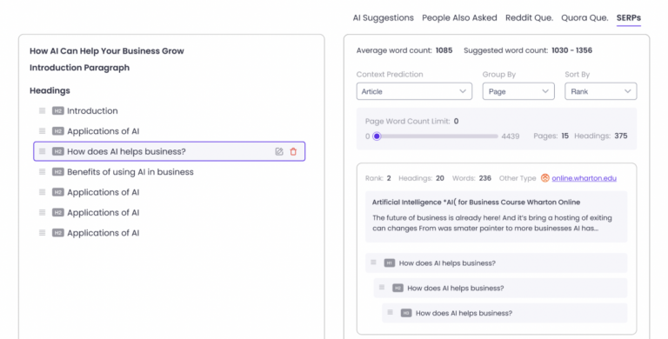Click the Page Word Count Limit slider handle
The image size is (668, 339).
click(x=377, y=136)
